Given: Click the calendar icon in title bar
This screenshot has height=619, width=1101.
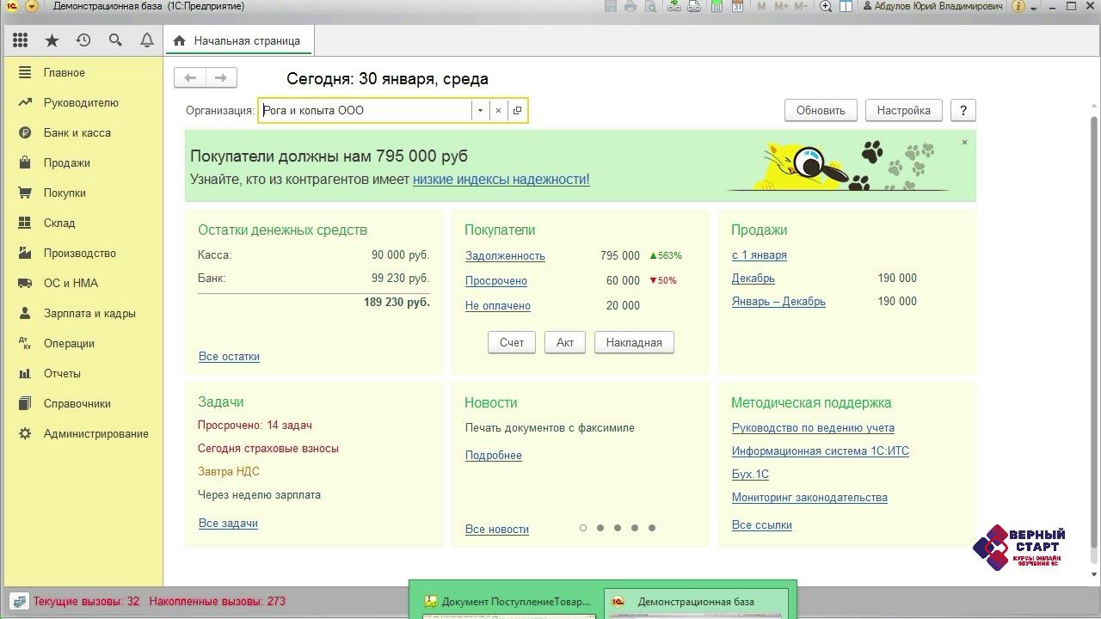Looking at the screenshot, I should tap(737, 6).
